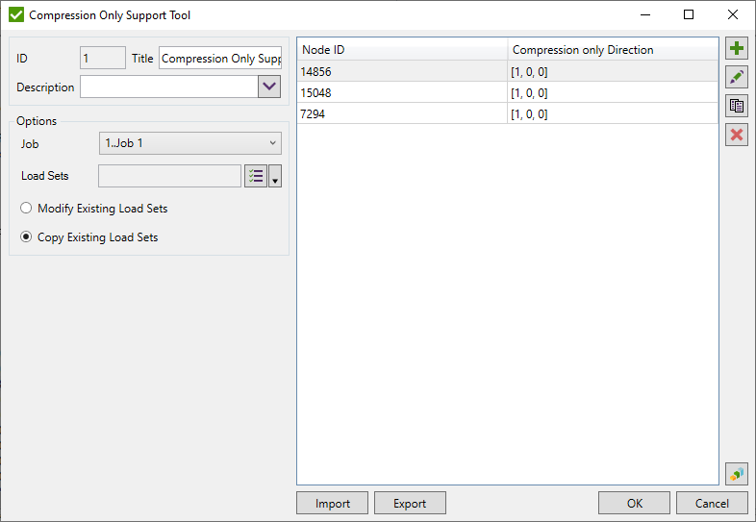Image resolution: width=756 pixels, height=522 pixels.
Task: Open the Job dropdown list
Action: tap(190, 144)
